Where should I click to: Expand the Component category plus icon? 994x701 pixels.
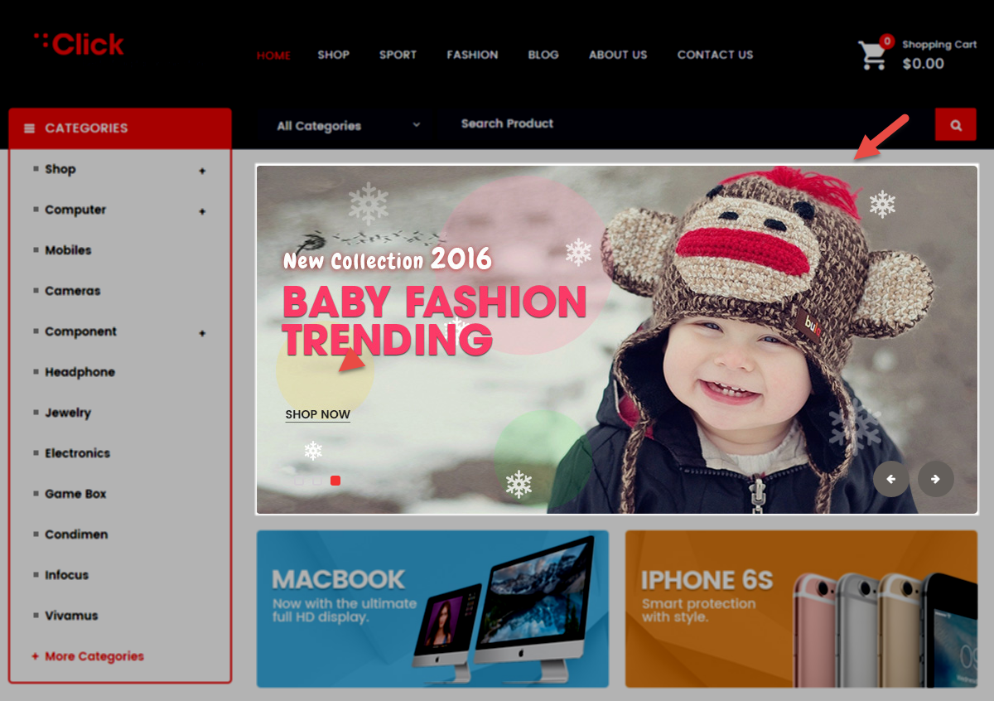[x=202, y=333]
